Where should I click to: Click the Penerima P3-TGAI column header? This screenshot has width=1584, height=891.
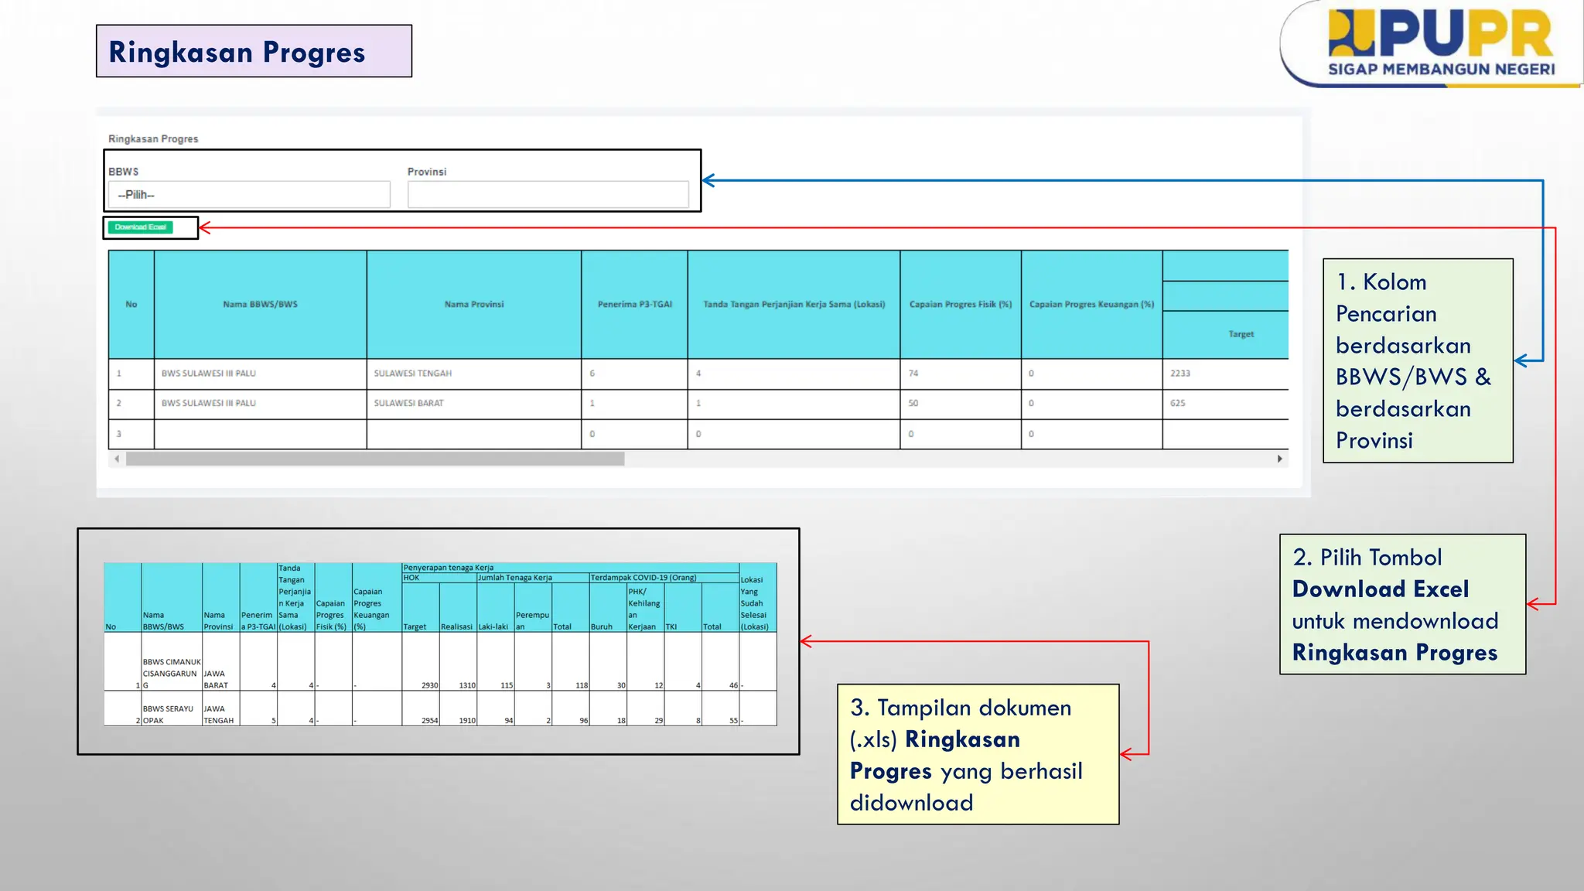(x=634, y=305)
